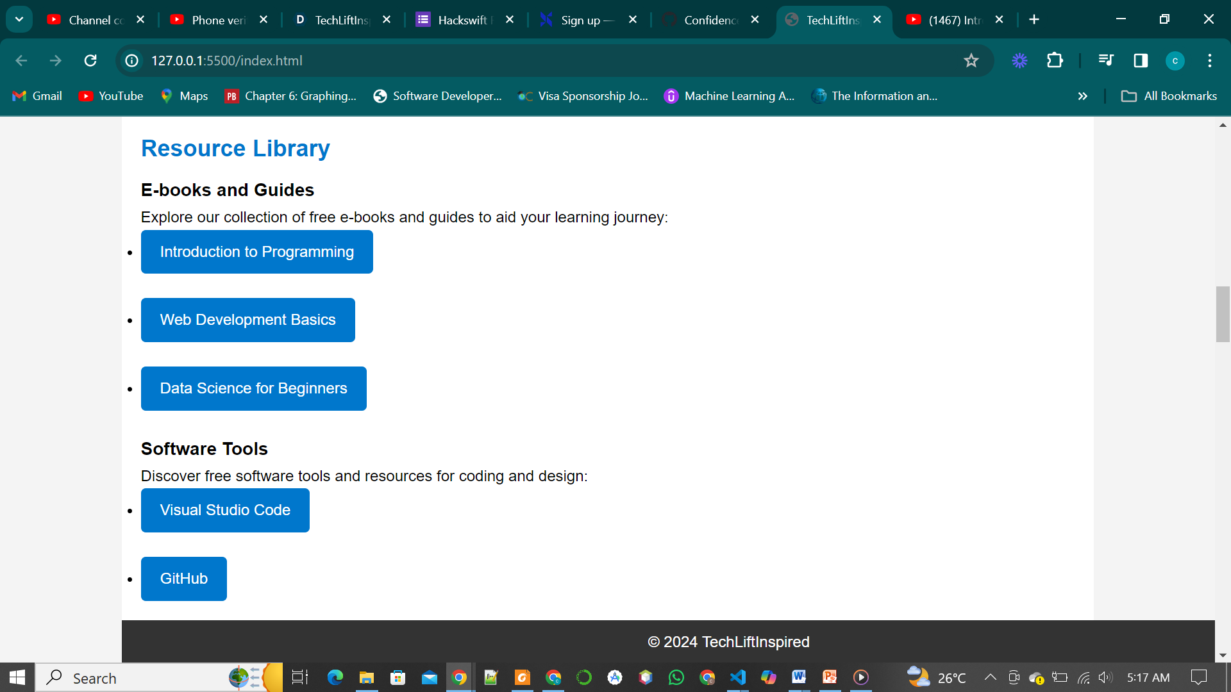Click the profile avatar icon
The width and height of the screenshot is (1231, 692).
(x=1175, y=60)
